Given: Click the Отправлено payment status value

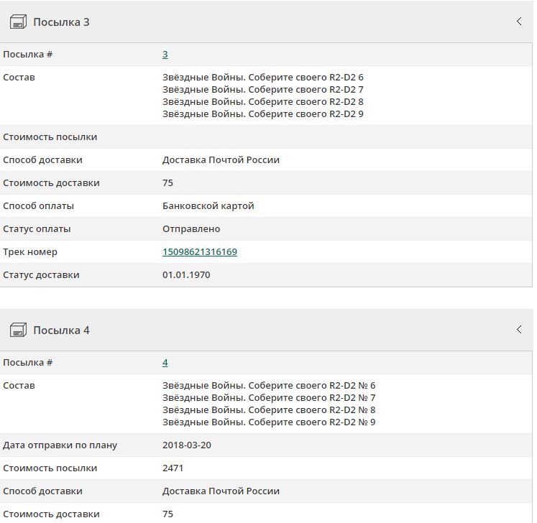Looking at the screenshot, I should pos(191,229).
